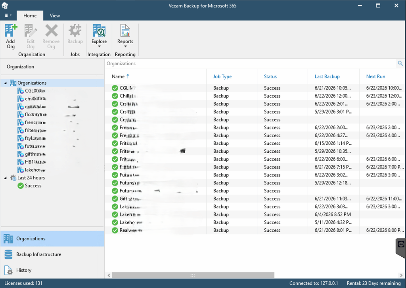This screenshot has width=406, height=288.
Task: Click next run 6/22/2026 8:00 P...
Action: 385,230
